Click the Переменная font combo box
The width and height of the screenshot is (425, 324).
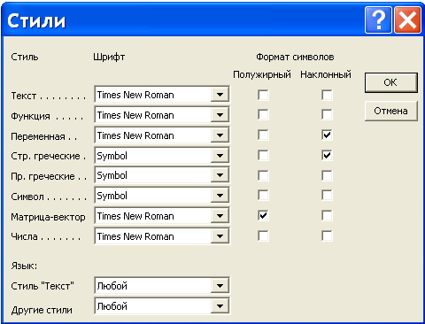tap(162, 135)
